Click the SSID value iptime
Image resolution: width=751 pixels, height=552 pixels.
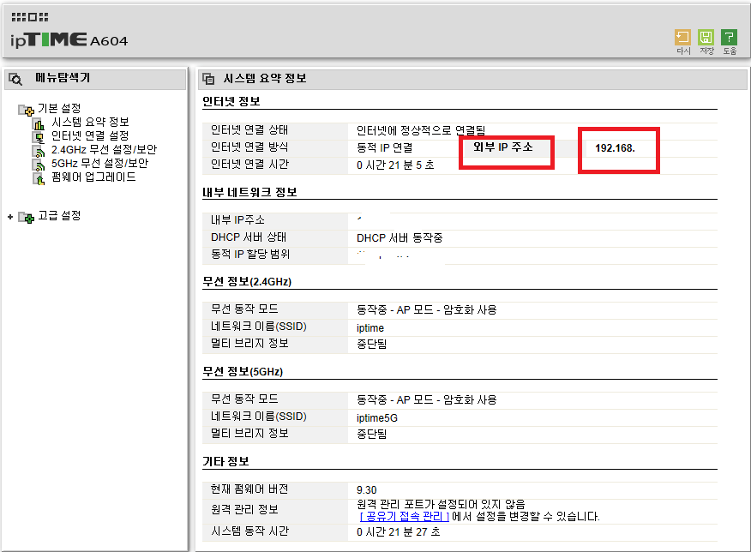(370, 328)
